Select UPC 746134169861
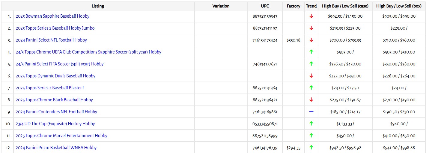The image size is (426, 153). [265, 112]
